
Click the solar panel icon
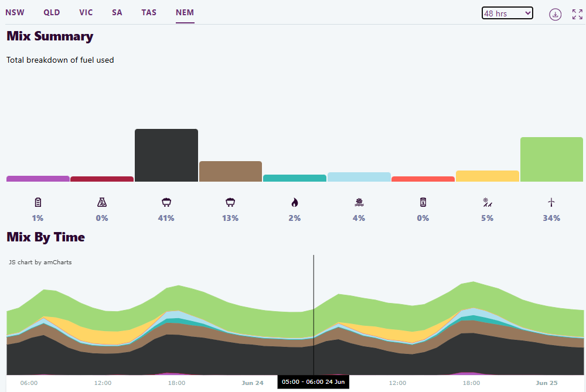coord(487,203)
